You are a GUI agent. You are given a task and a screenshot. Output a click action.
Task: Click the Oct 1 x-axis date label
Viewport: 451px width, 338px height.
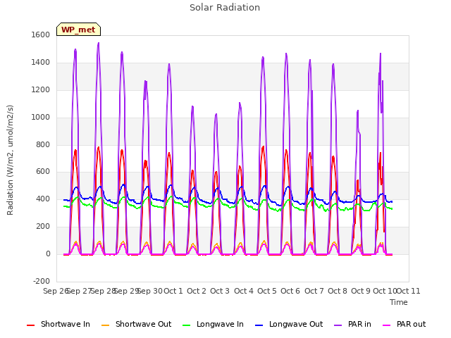(173, 291)
